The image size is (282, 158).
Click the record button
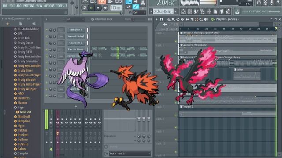point(105,8)
